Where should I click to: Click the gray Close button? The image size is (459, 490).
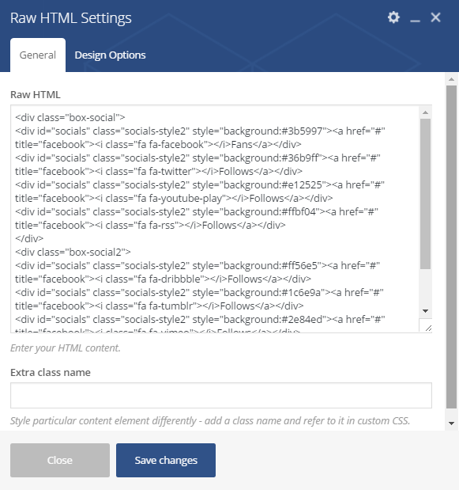60,460
